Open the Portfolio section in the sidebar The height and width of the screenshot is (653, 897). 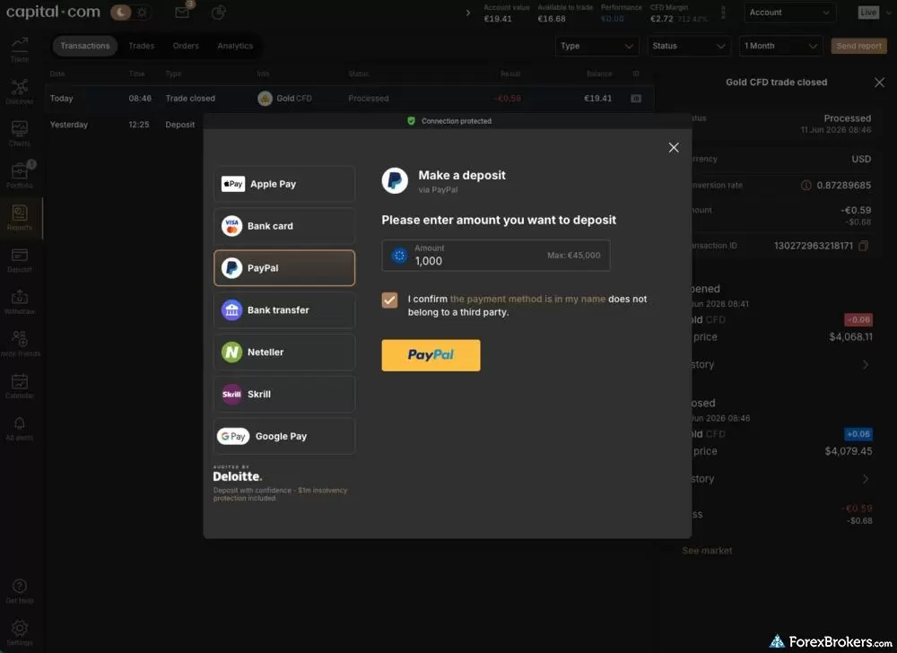coord(20,176)
